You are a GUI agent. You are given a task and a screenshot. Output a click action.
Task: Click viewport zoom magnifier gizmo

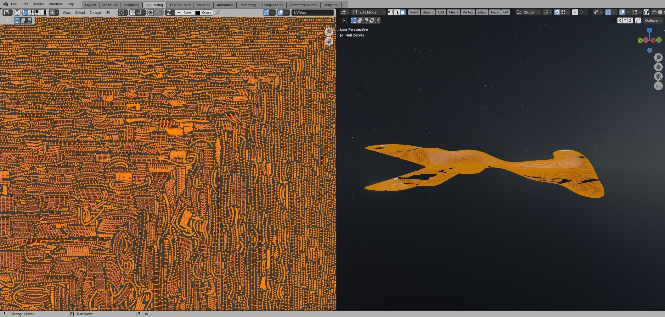point(658,57)
